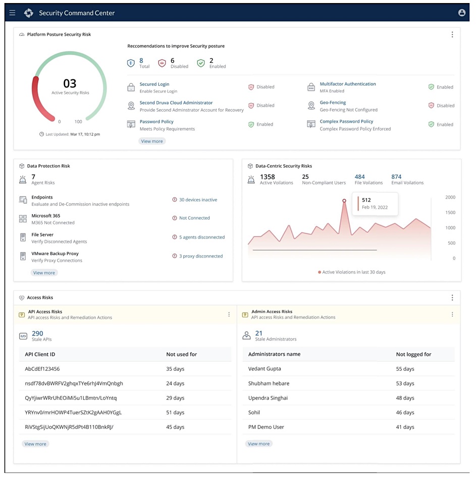Click the VMware Backup Proxy icon
Screen dimensions: 476x480
coord(23,256)
